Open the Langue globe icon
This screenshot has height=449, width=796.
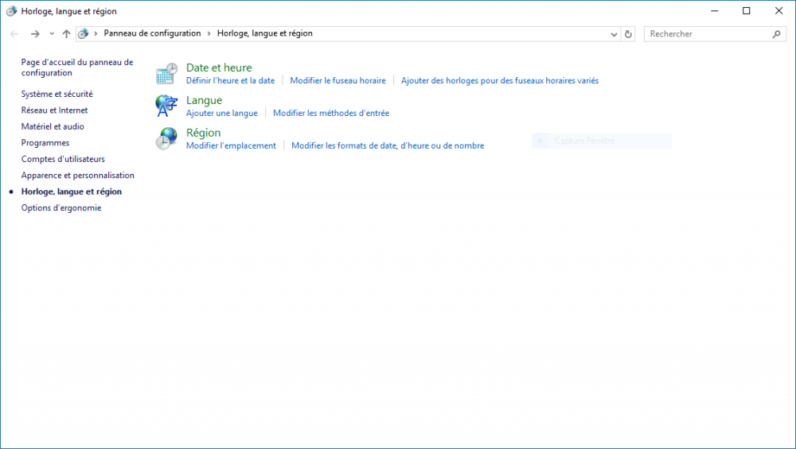pyautogui.click(x=166, y=106)
